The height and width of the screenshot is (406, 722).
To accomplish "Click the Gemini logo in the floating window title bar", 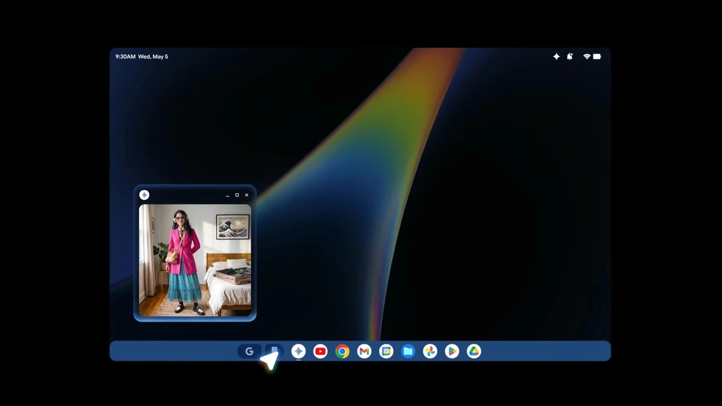I will (144, 195).
